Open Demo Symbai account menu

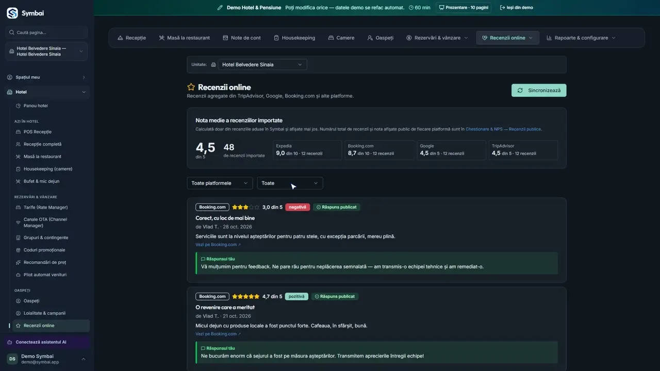47,359
